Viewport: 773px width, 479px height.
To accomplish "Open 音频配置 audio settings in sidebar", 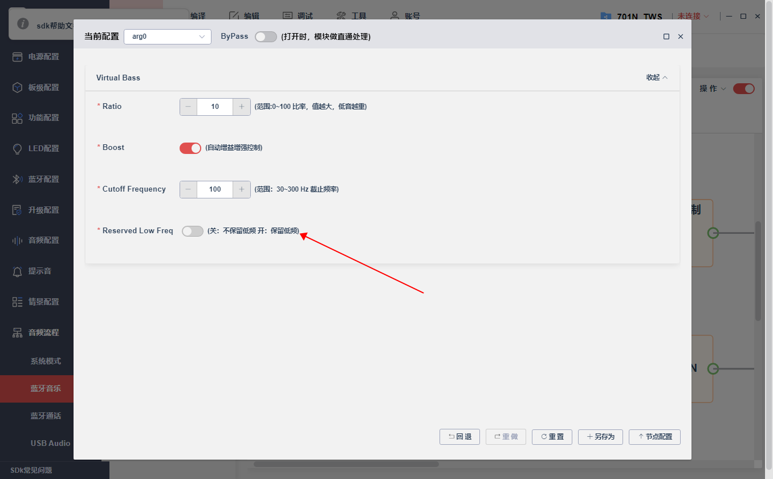I will pyautogui.click(x=36, y=241).
